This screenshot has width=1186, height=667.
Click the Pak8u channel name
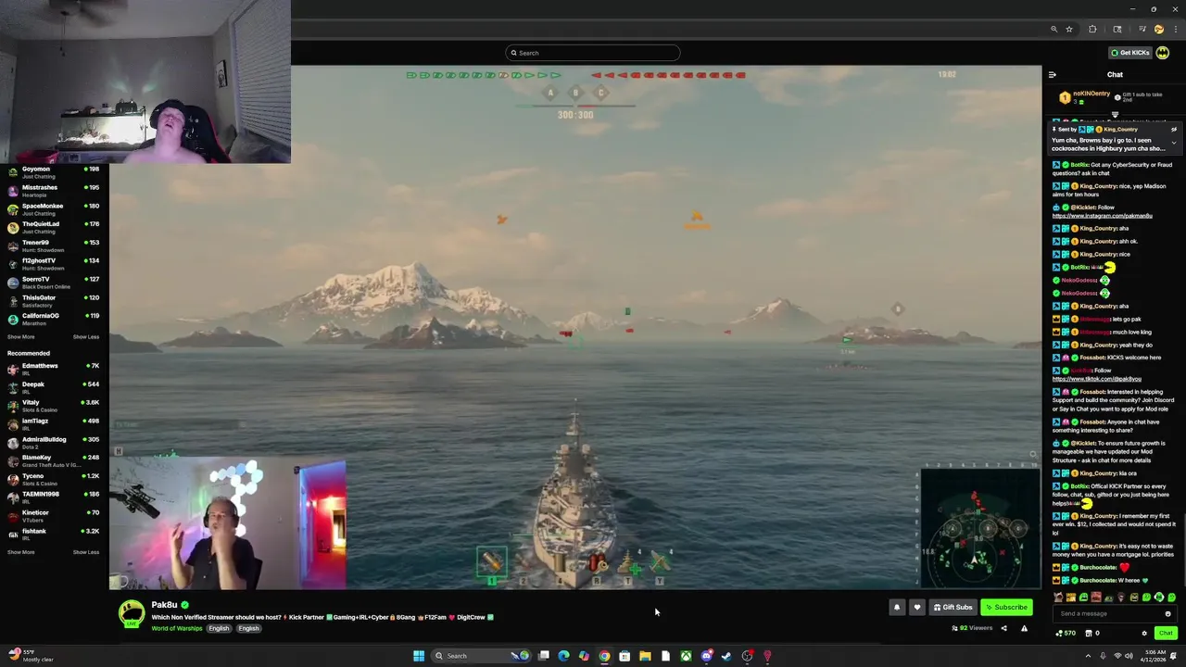pos(164,605)
